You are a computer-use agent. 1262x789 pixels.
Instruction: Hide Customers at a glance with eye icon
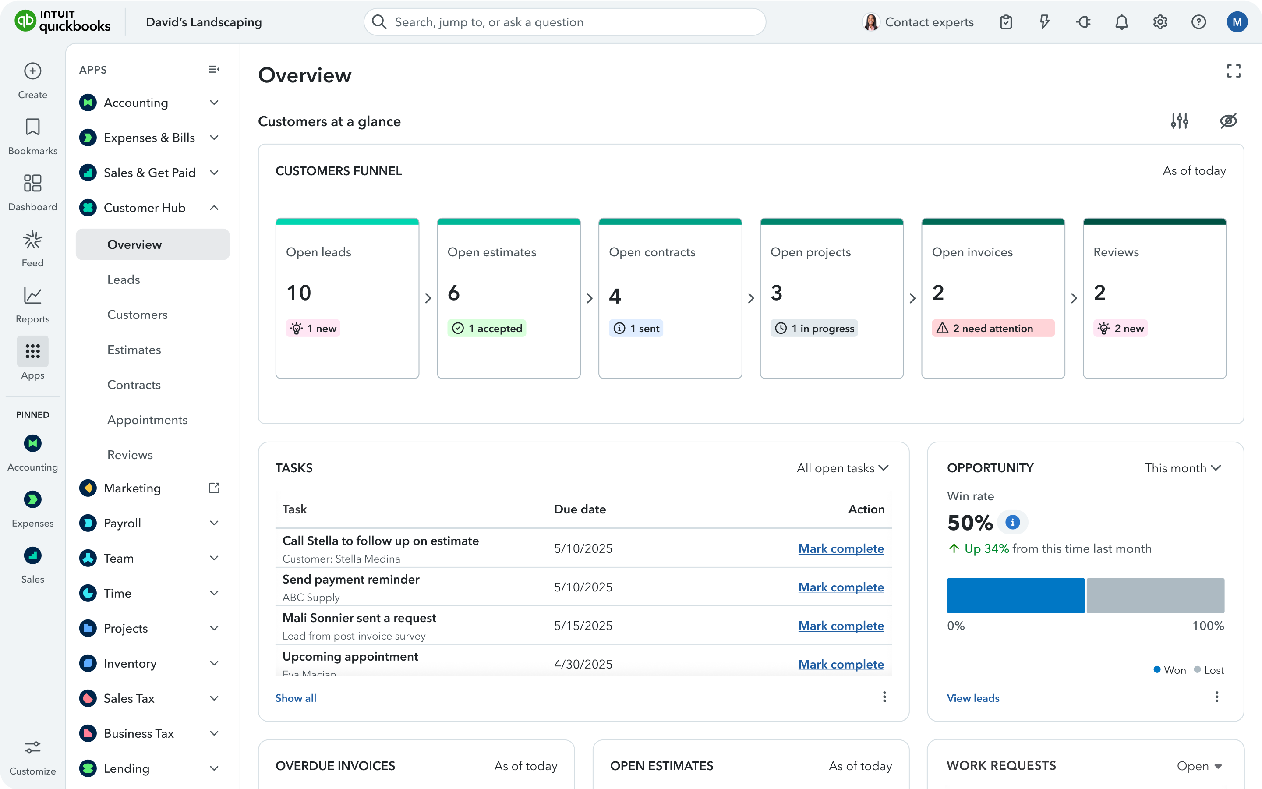point(1228,121)
